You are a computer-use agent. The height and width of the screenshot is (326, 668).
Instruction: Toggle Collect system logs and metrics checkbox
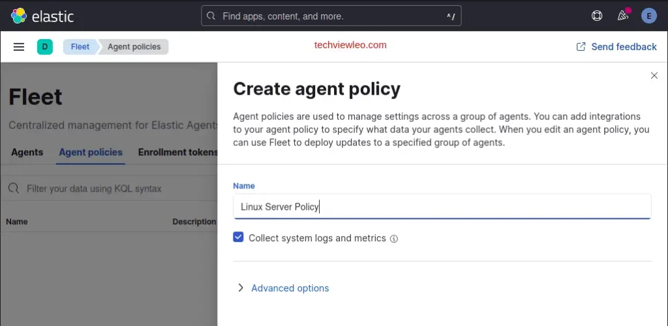239,238
